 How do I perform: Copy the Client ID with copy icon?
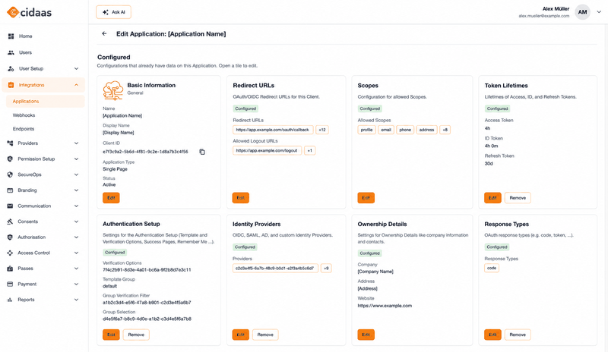[x=202, y=152]
